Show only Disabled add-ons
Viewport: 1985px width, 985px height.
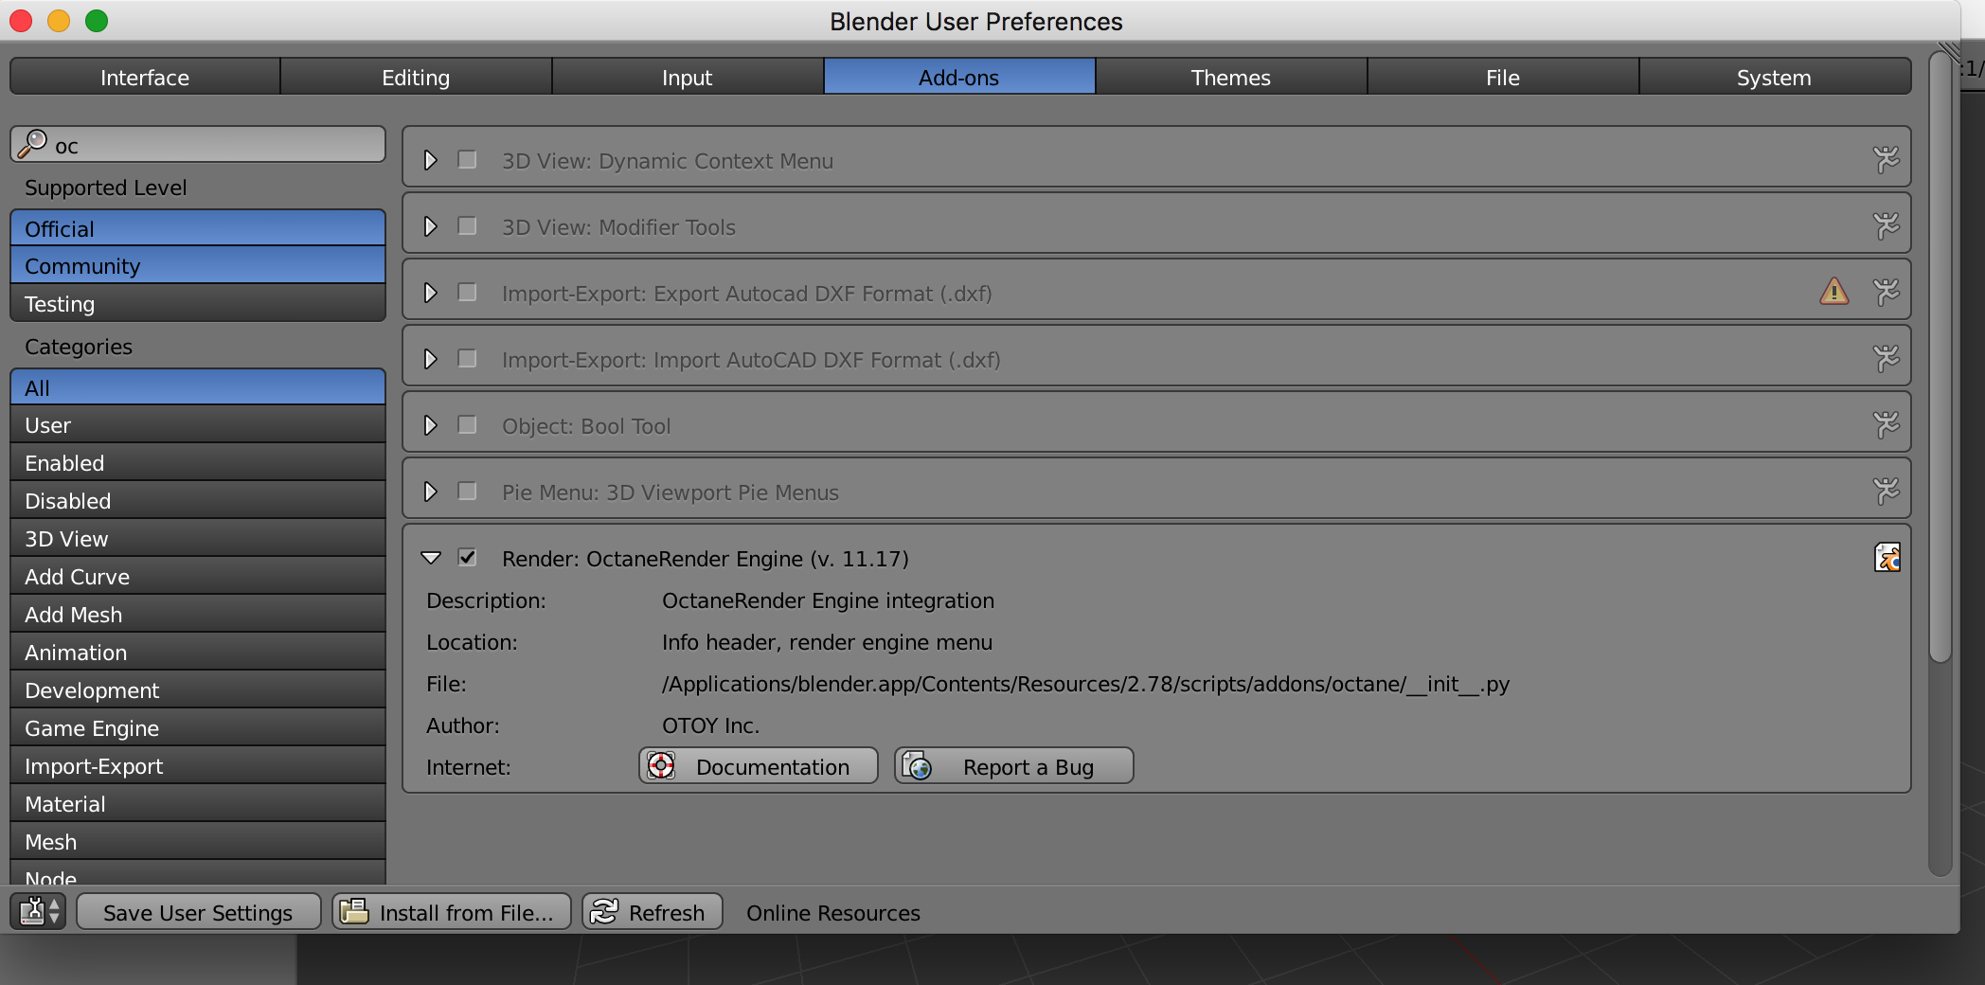tap(198, 501)
